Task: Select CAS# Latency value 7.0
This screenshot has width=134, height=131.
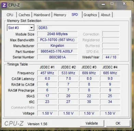Action: click(x=68, y=78)
